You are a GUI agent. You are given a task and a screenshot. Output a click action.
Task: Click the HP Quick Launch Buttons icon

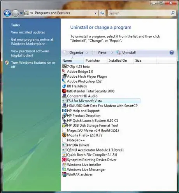pos(64,120)
